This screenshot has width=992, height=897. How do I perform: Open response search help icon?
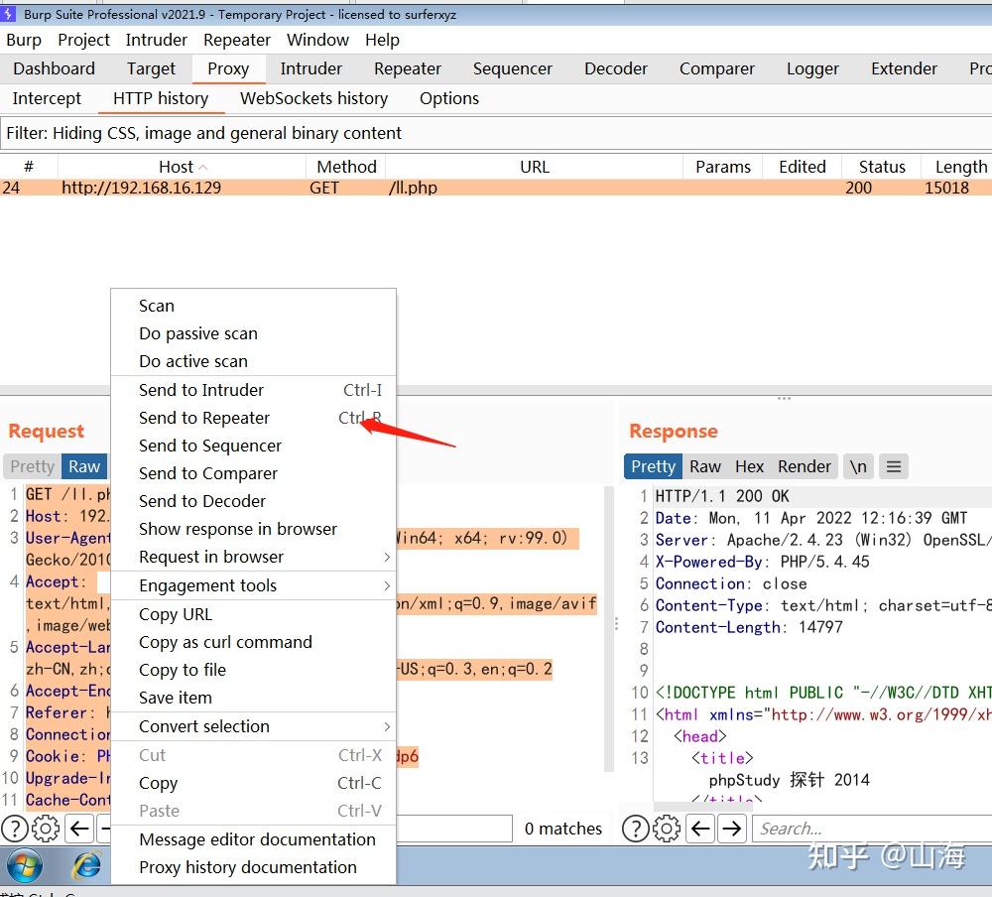tap(635, 829)
